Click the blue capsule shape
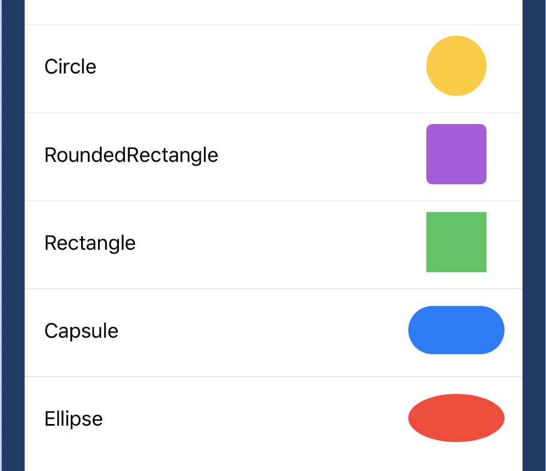This screenshot has width=546, height=471. tap(456, 330)
